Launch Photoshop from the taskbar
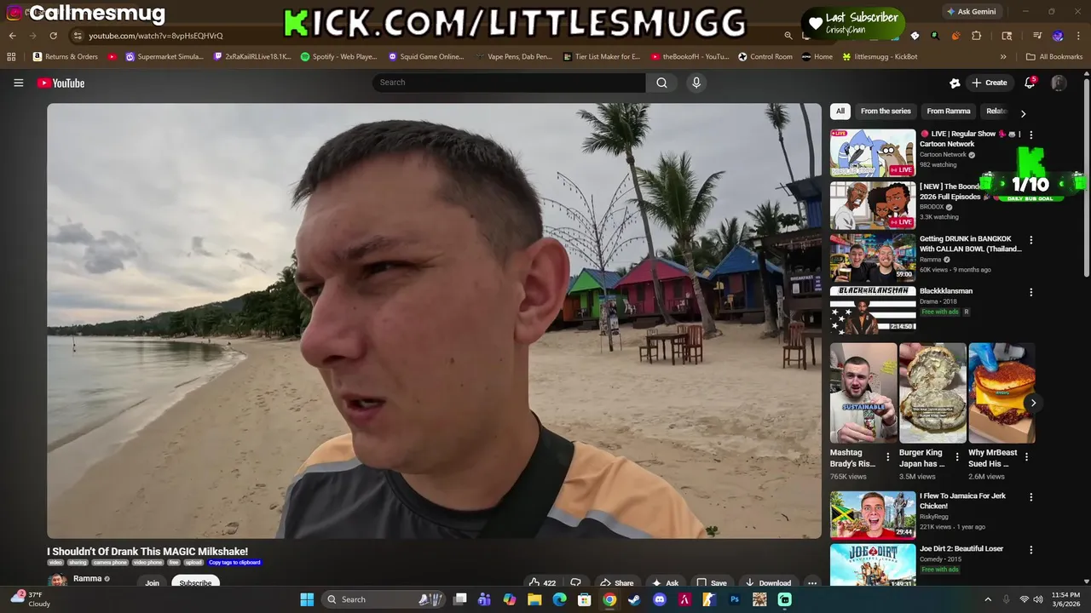This screenshot has height=613, width=1091. tap(734, 599)
